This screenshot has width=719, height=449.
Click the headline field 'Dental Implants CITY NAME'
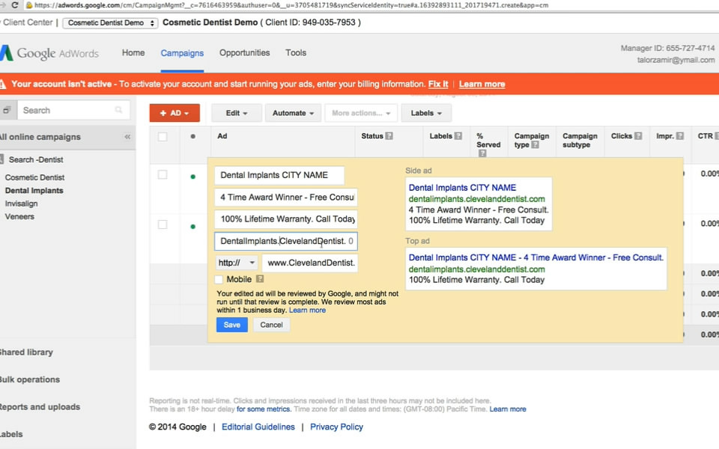tap(279, 175)
